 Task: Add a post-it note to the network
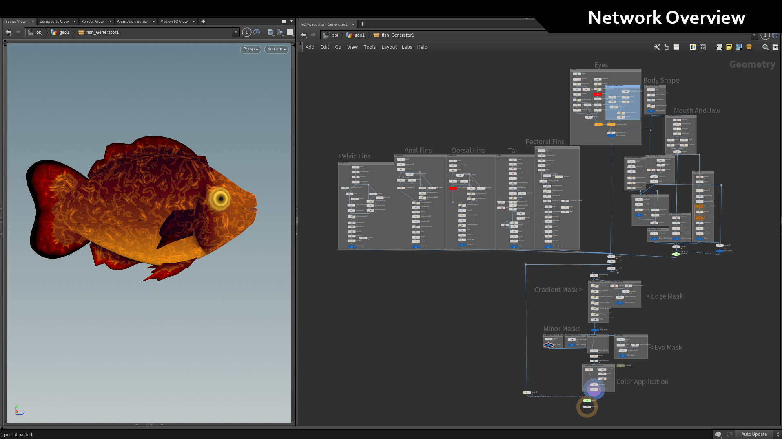click(729, 47)
